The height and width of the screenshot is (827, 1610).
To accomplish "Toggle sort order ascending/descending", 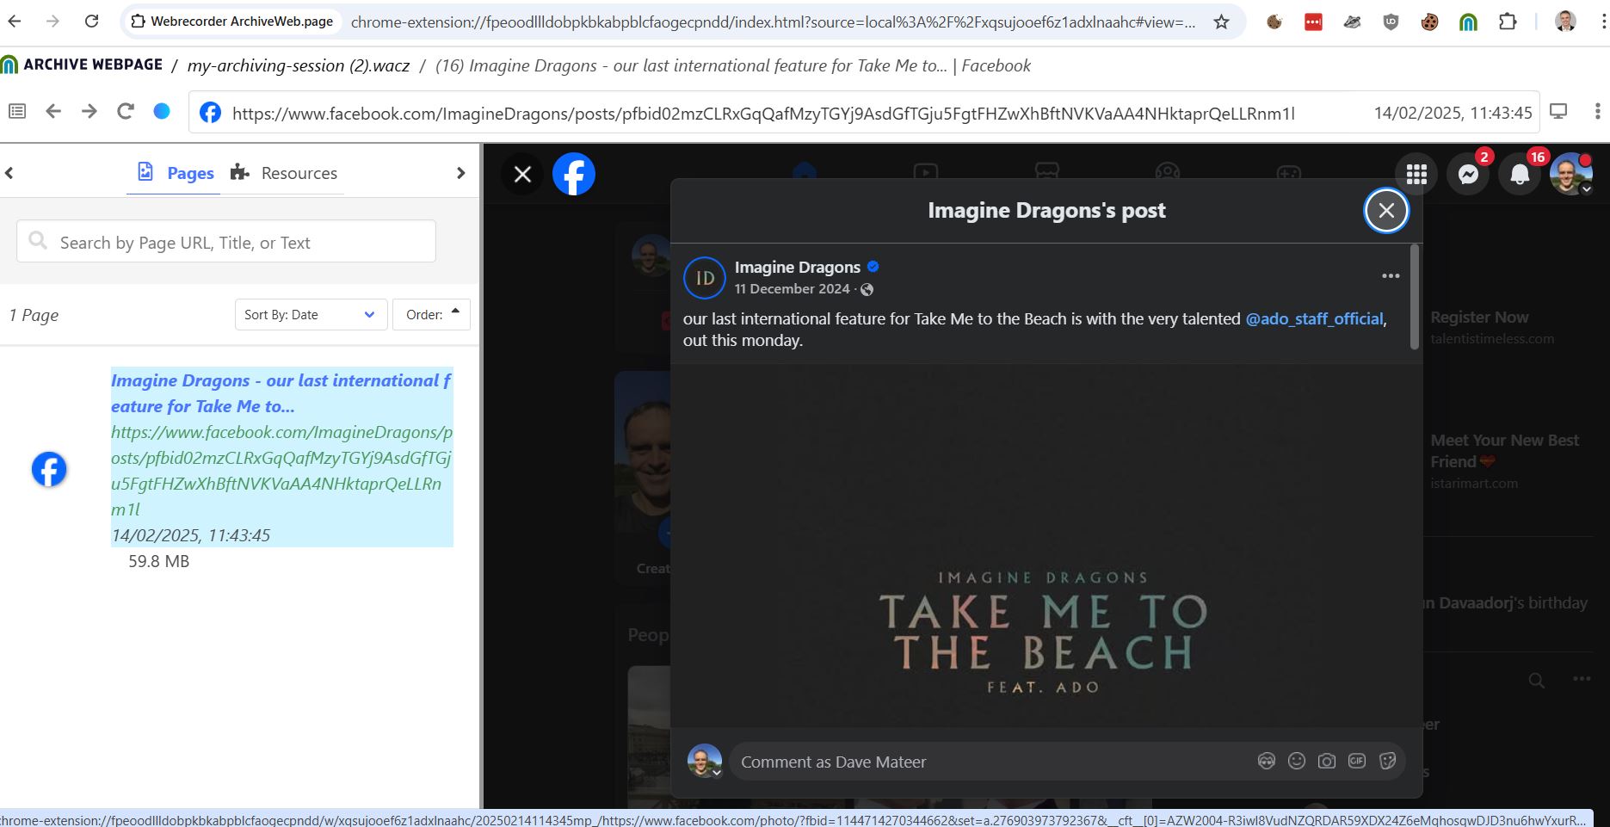I will (x=432, y=315).
